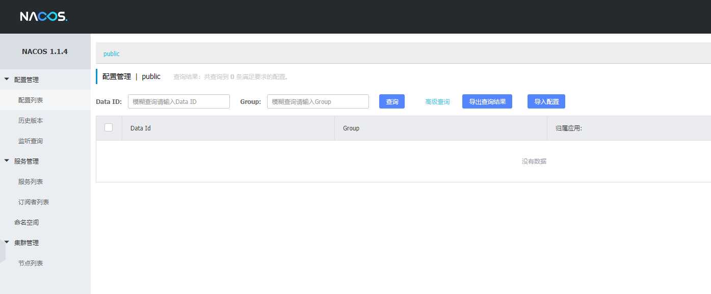Open 命名空间 in the sidebar
Screen dimensions: 711x294
27,222
